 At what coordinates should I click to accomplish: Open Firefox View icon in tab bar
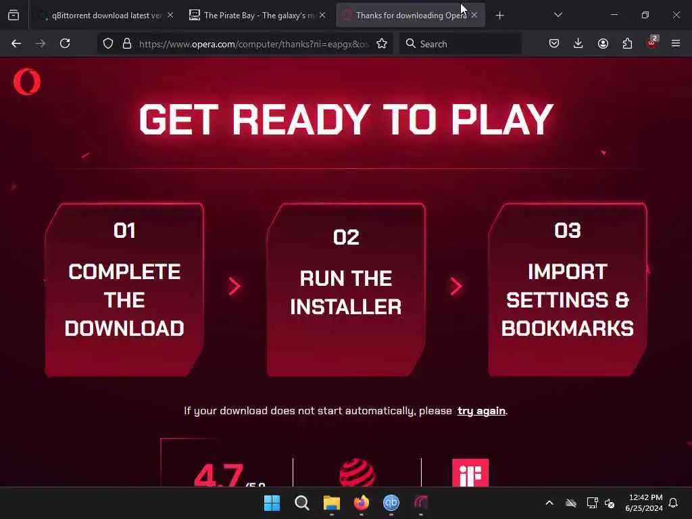pos(14,16)
